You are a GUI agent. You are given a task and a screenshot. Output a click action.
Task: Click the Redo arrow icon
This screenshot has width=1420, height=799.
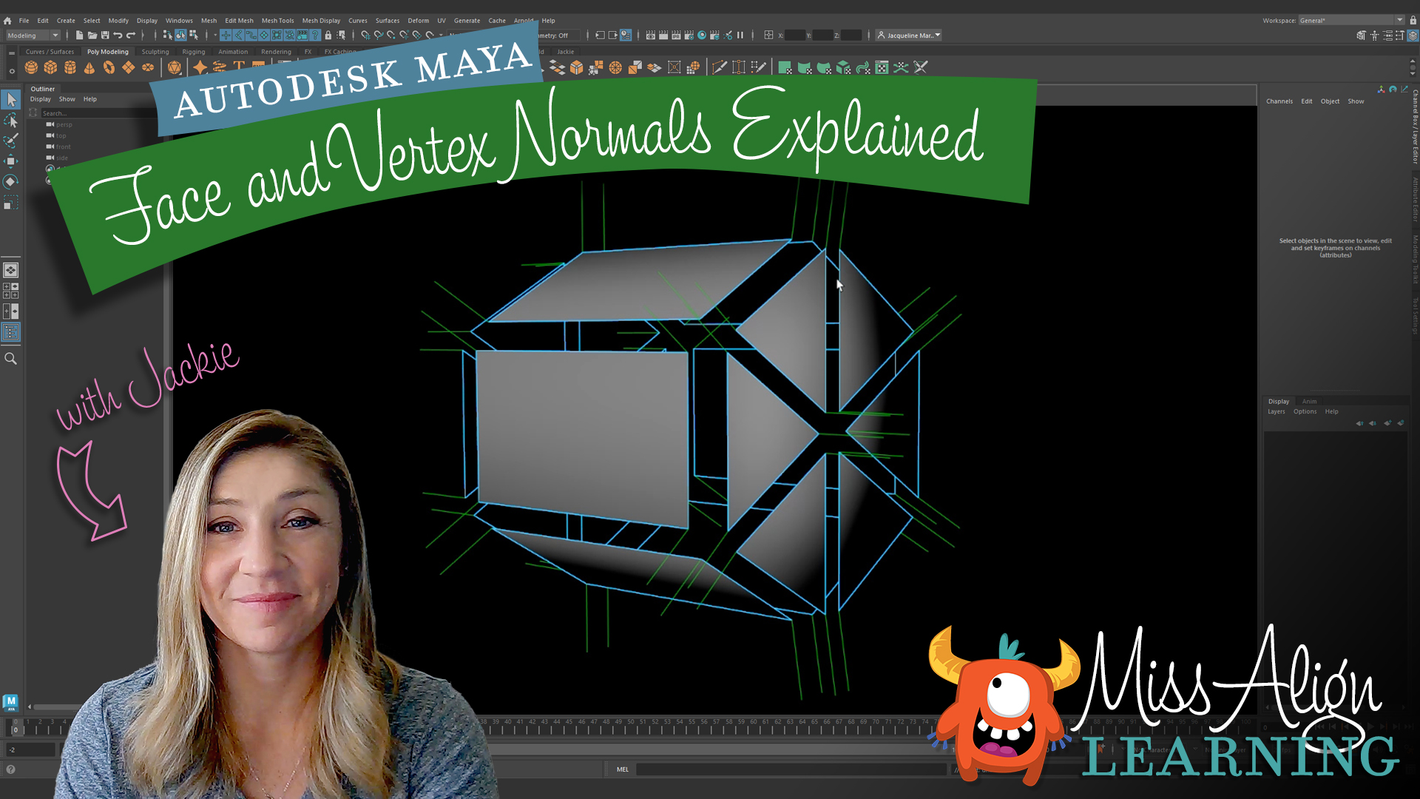pyautogui.click(x=131, y=36)
